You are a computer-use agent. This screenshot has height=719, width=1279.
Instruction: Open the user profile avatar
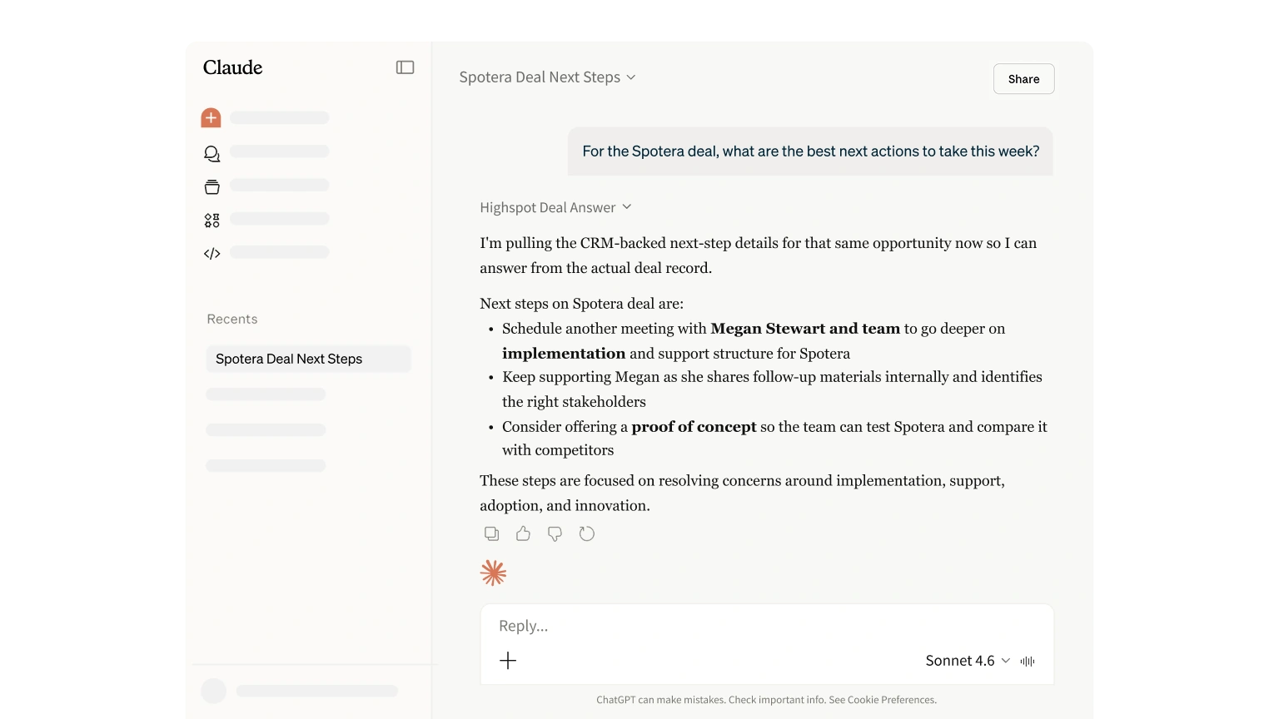[x=214, y=691]
